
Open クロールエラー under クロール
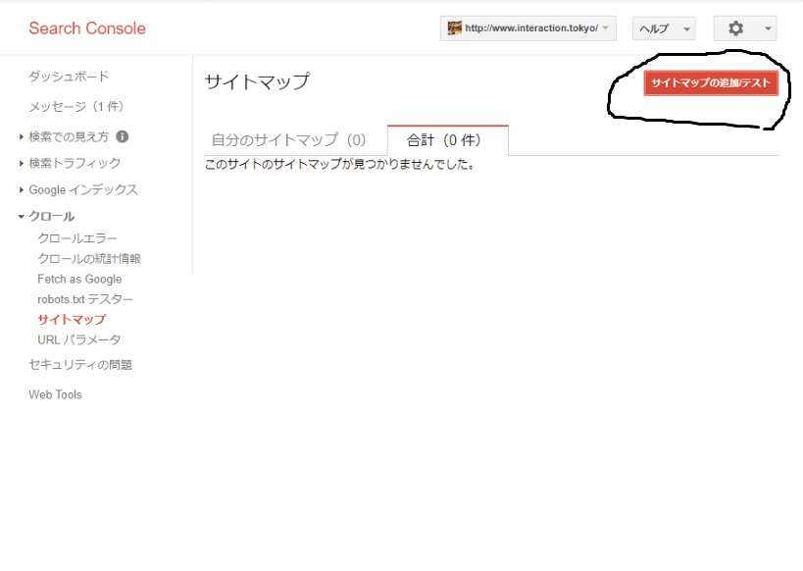77,238
